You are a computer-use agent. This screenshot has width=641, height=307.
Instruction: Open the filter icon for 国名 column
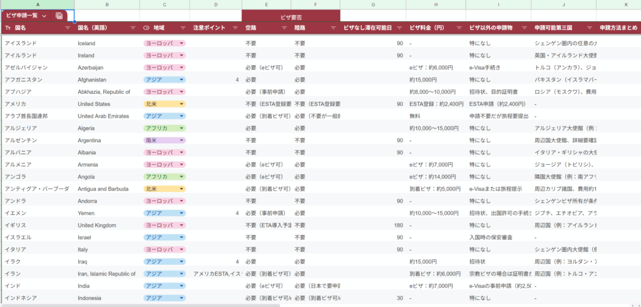tap(68, 28)
